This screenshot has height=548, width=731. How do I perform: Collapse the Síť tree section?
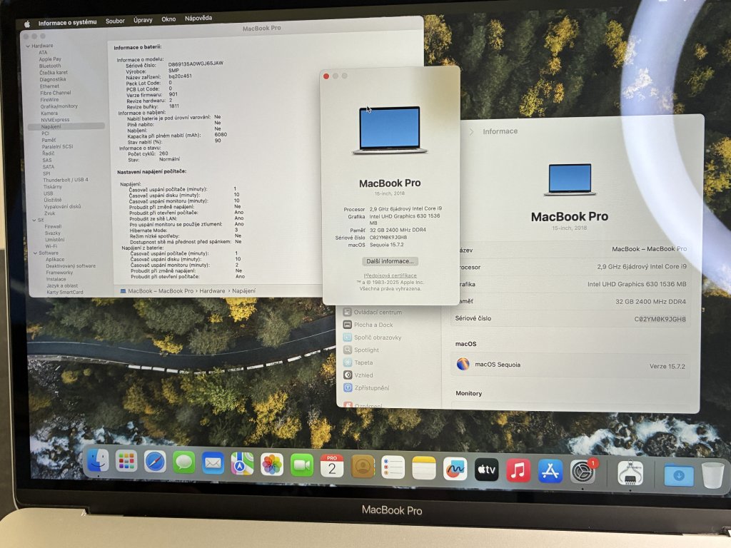34,220
